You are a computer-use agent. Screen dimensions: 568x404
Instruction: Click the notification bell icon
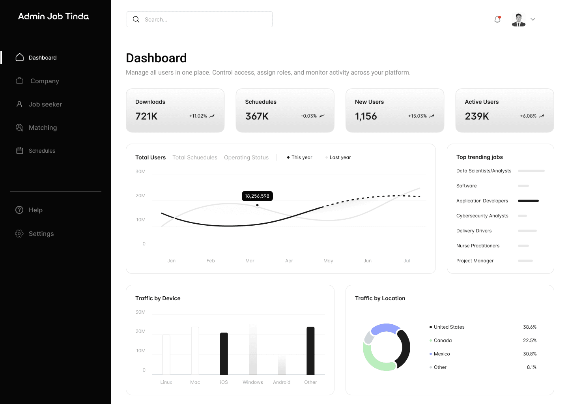pos(497,19)
